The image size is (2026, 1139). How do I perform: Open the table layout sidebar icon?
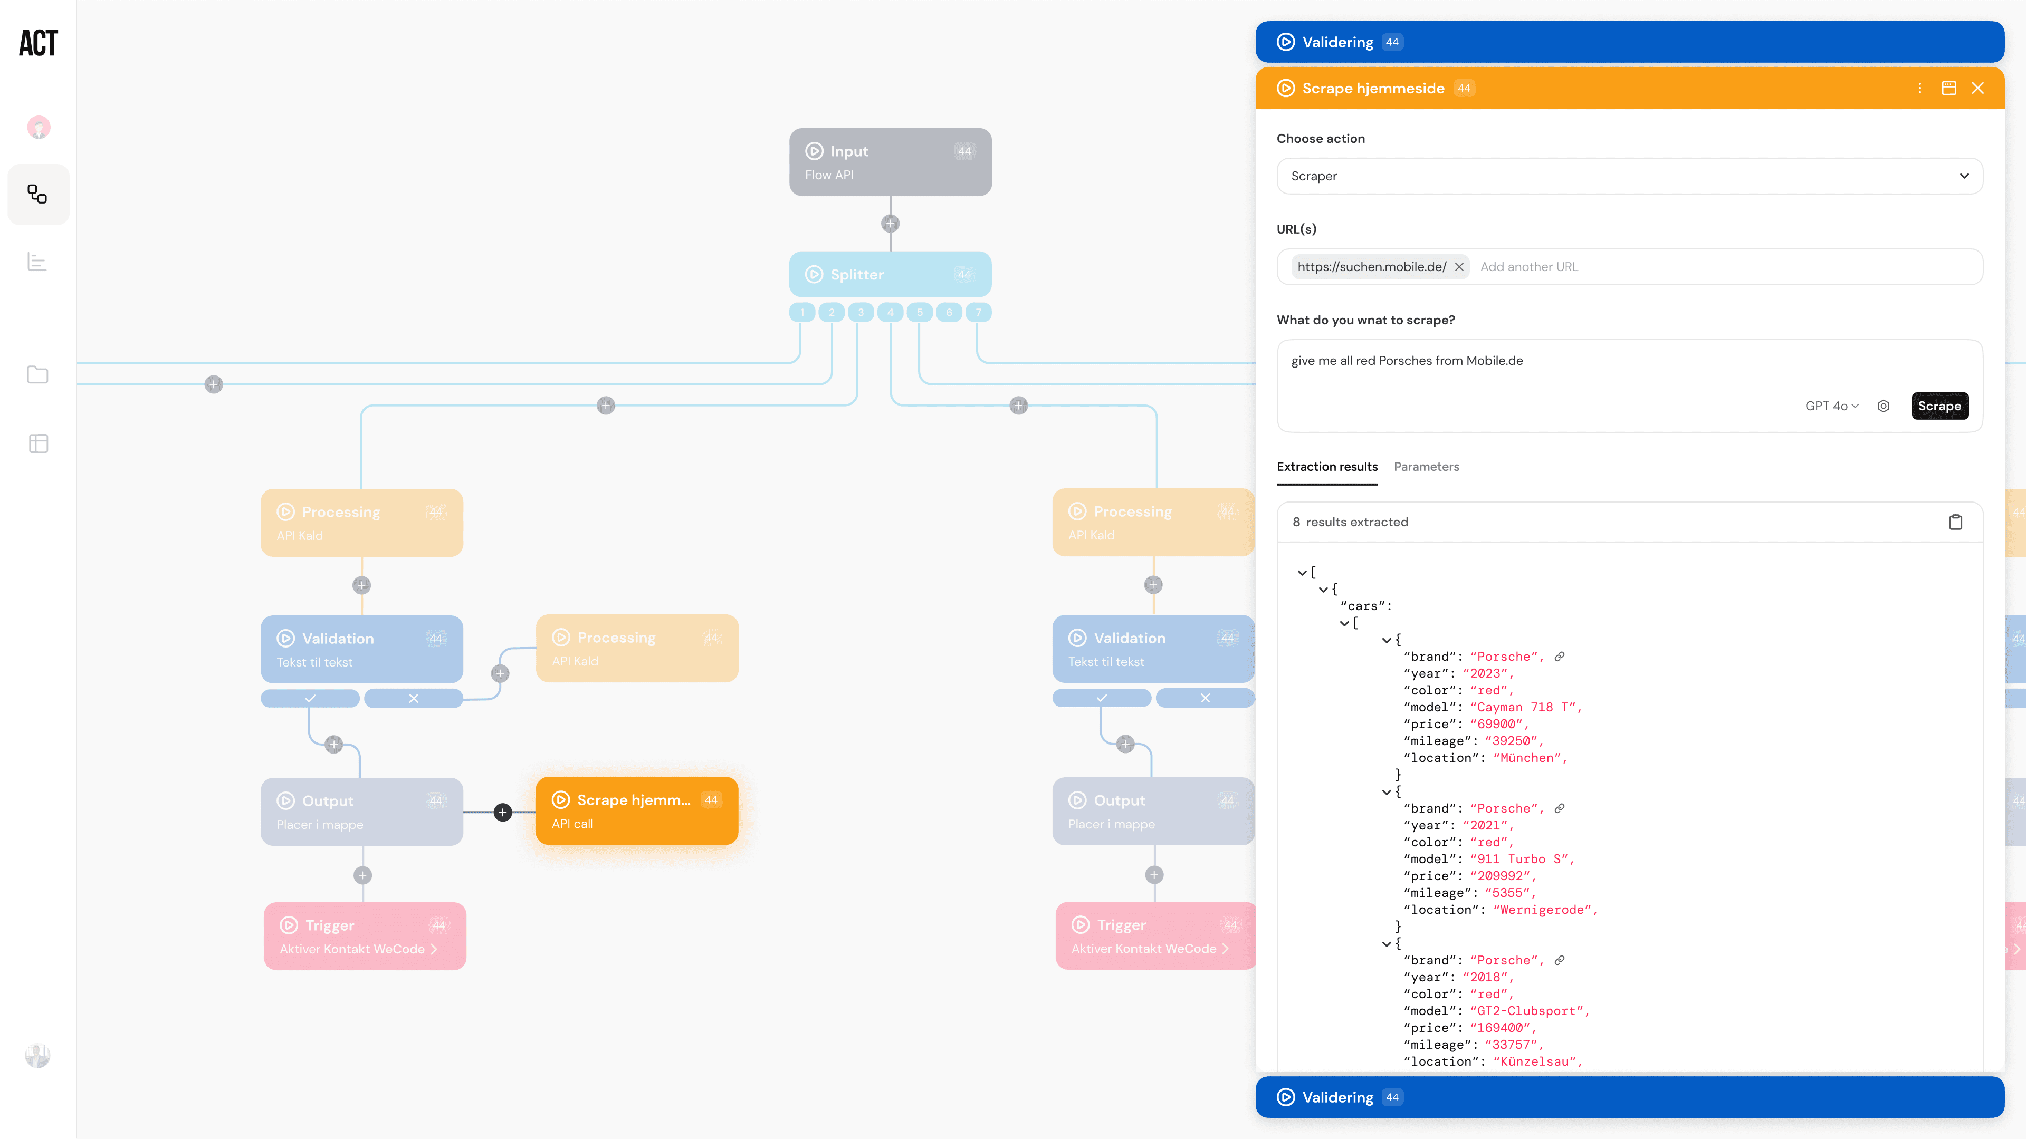(38, 443)
